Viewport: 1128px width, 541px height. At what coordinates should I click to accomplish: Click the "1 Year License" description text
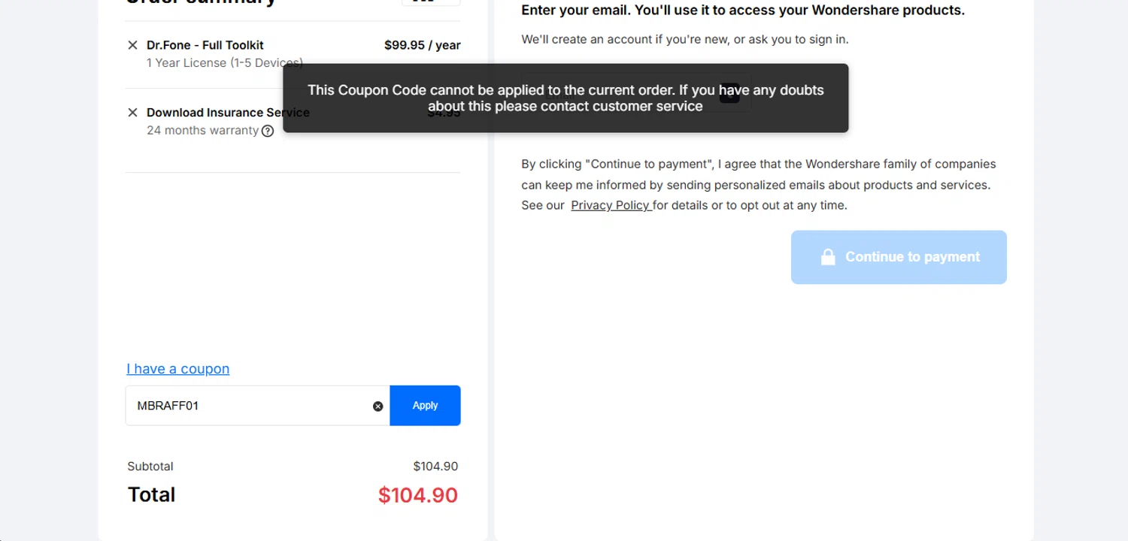point(211,63)
